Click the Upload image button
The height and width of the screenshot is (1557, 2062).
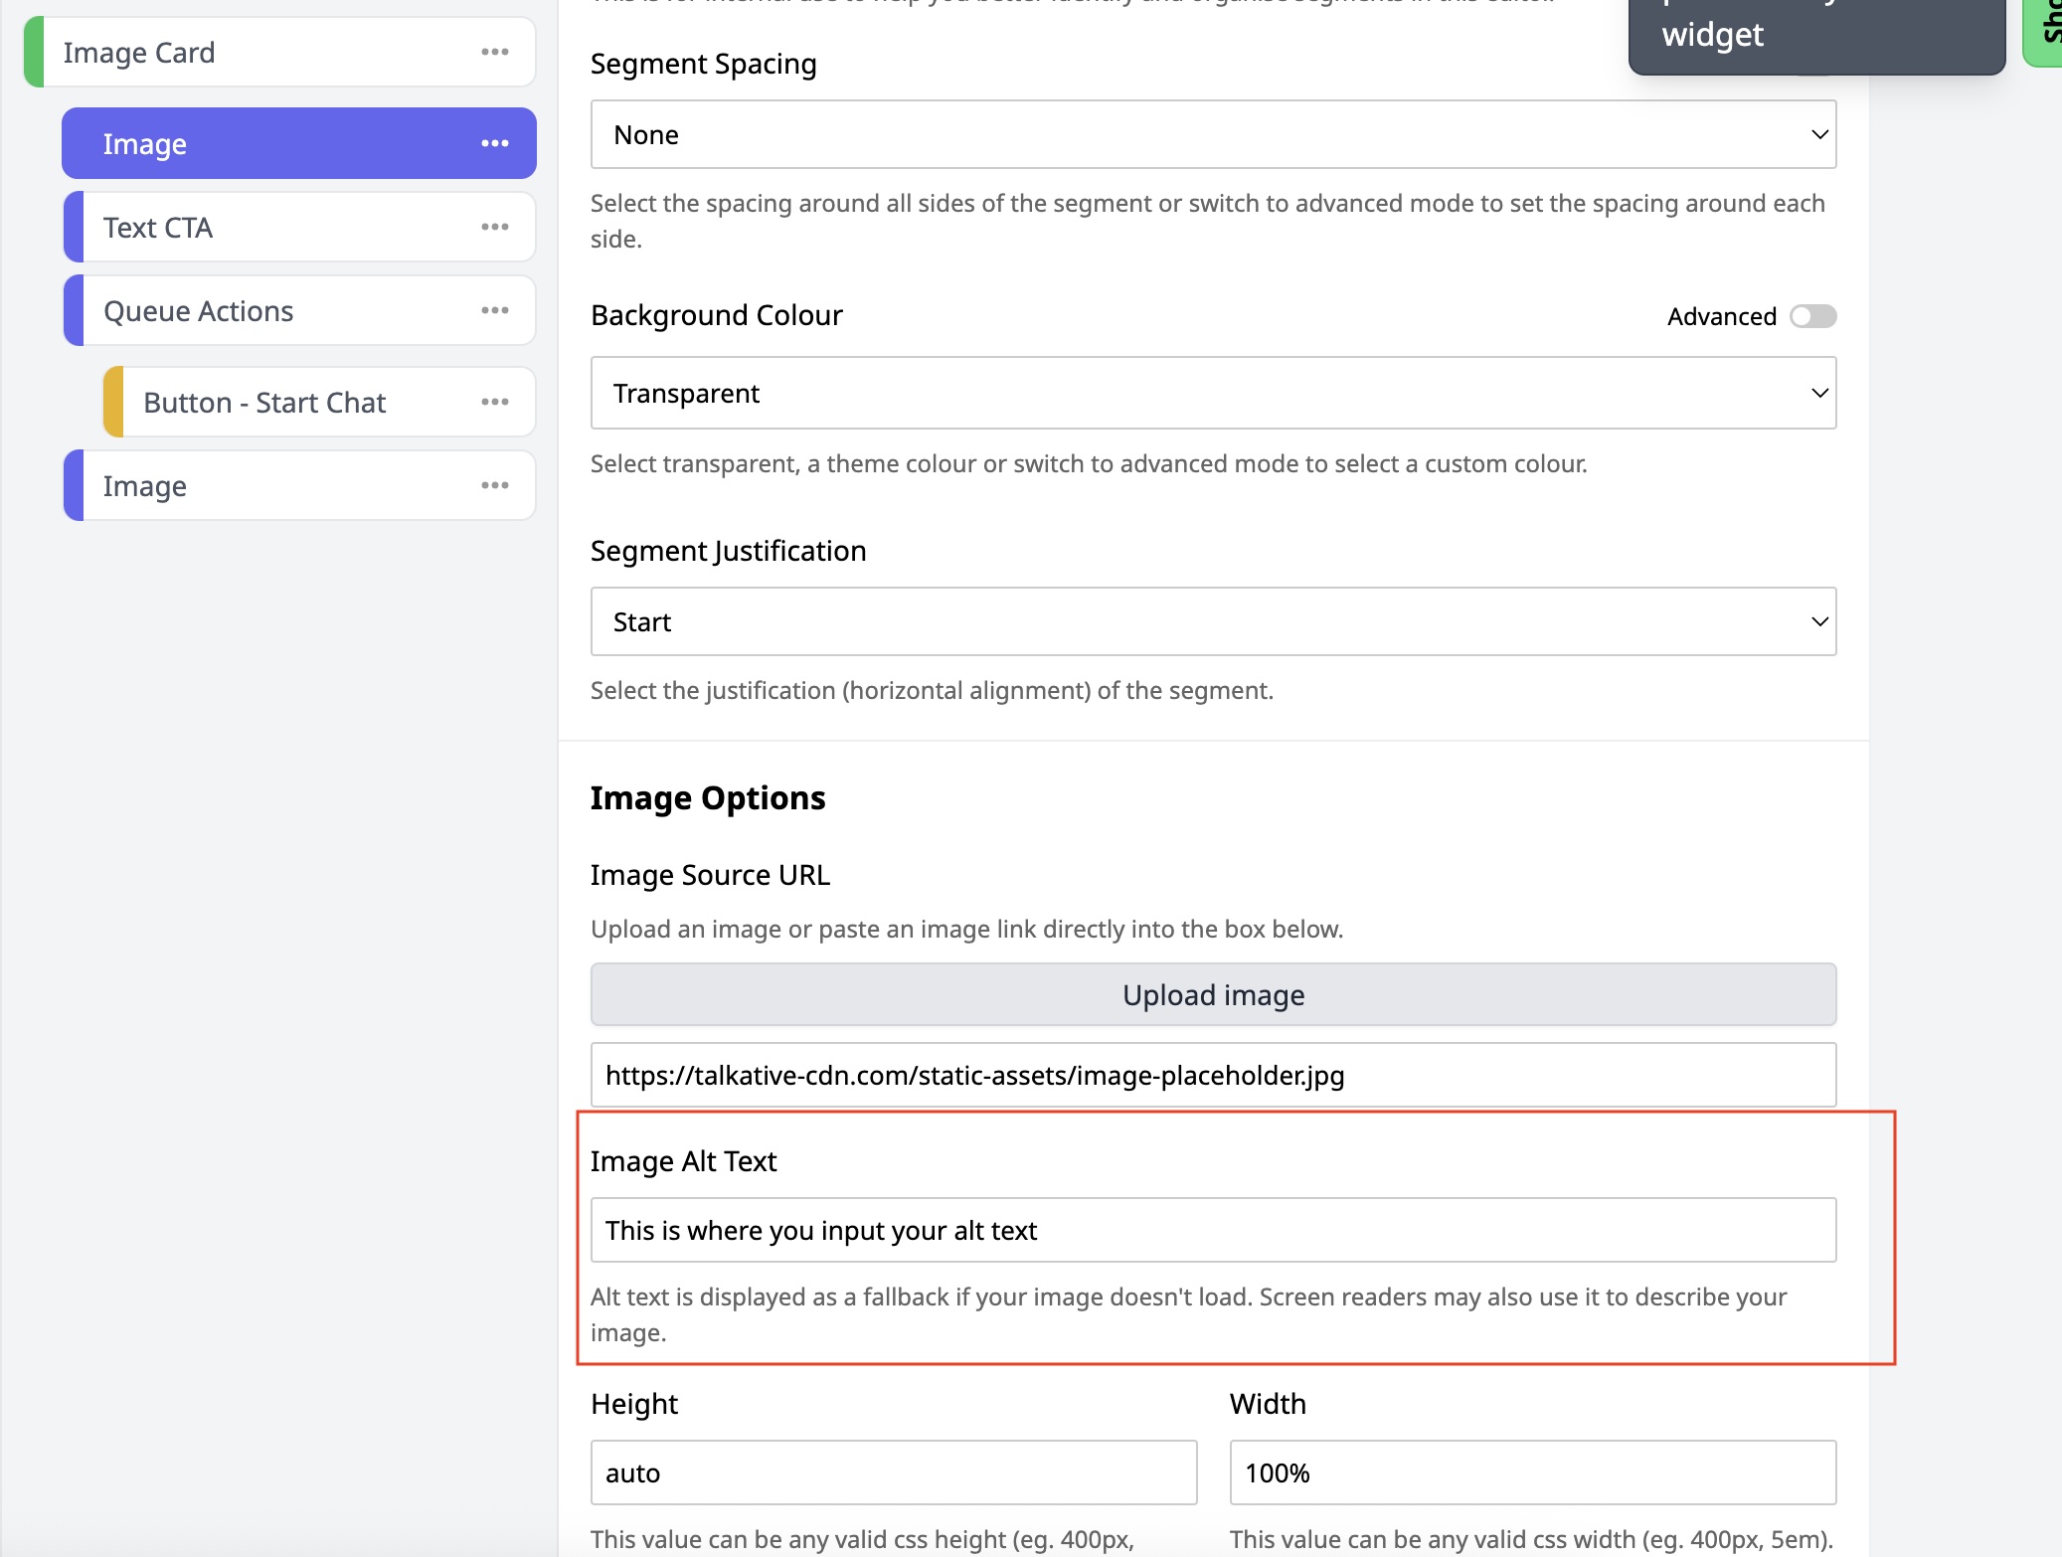point(1212,995)
